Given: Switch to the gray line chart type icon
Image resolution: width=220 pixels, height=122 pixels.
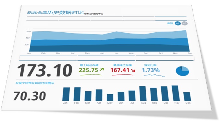Looking at the screenshot, I should point(185,24).
